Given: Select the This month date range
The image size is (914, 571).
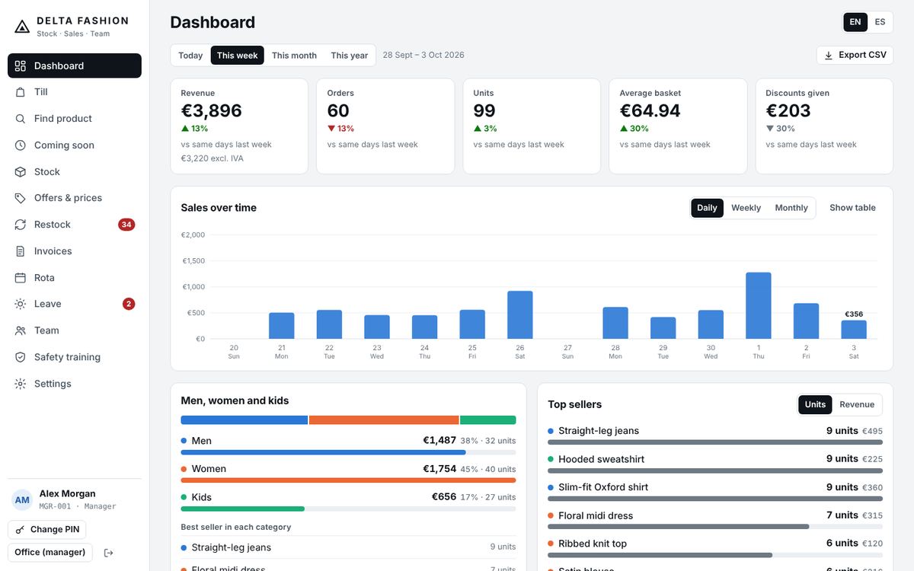Looking at the screenshot, I should click(x=294, y=56).
